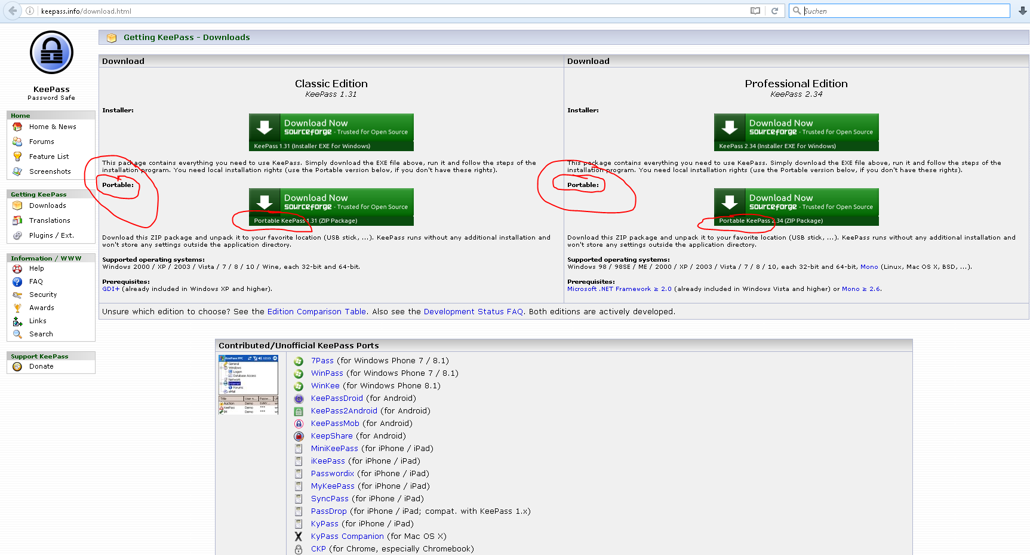Click the browser back arrow button

[x=13, y=11]
